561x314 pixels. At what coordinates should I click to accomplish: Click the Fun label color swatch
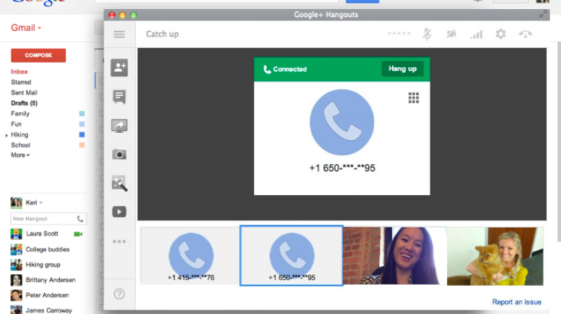[x=82, y=125]
